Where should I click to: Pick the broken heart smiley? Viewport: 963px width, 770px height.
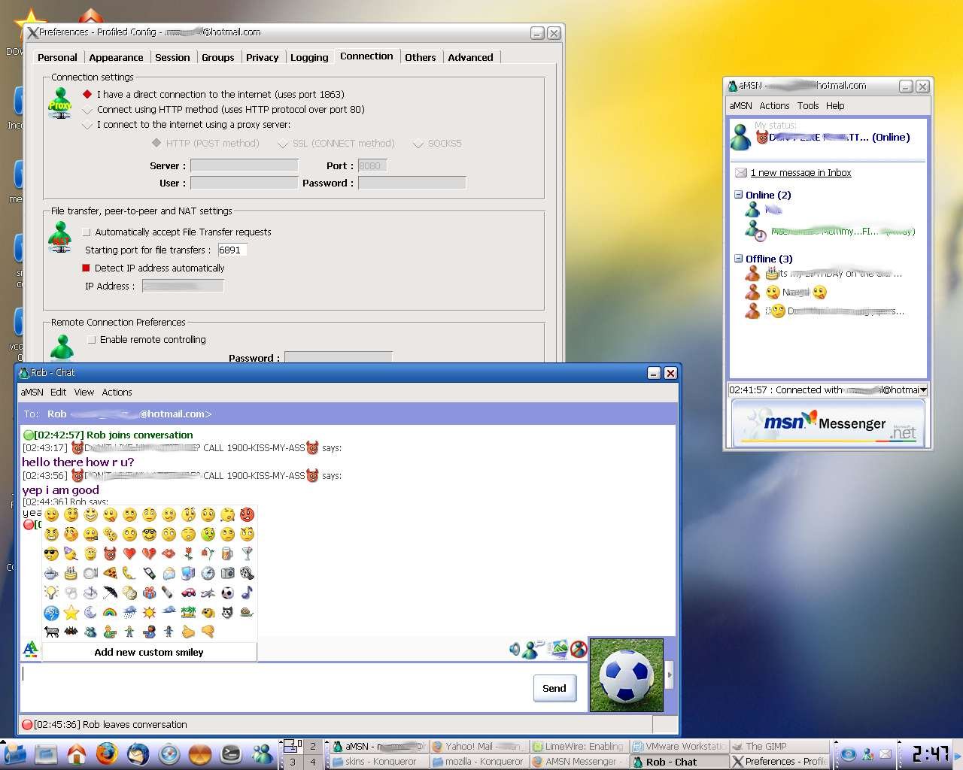[x=149, y=554]
